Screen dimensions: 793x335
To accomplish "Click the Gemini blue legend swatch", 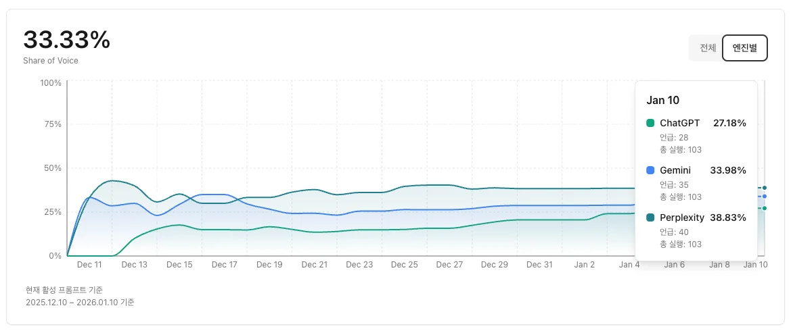I will click(651, 170).
